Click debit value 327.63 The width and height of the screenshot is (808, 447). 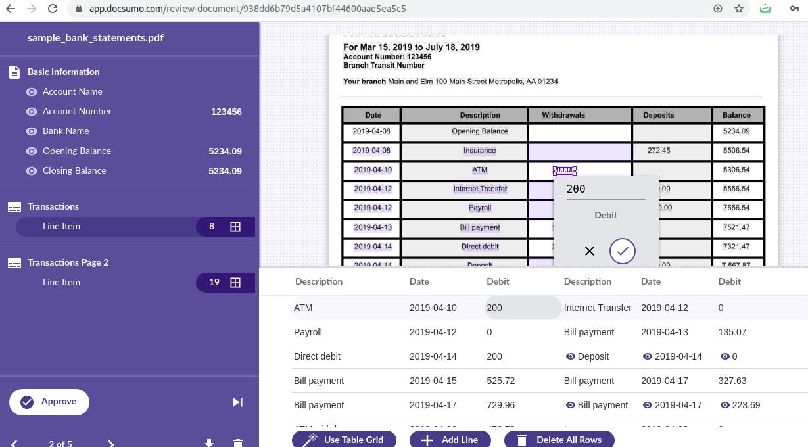click(x=732, y=381)
